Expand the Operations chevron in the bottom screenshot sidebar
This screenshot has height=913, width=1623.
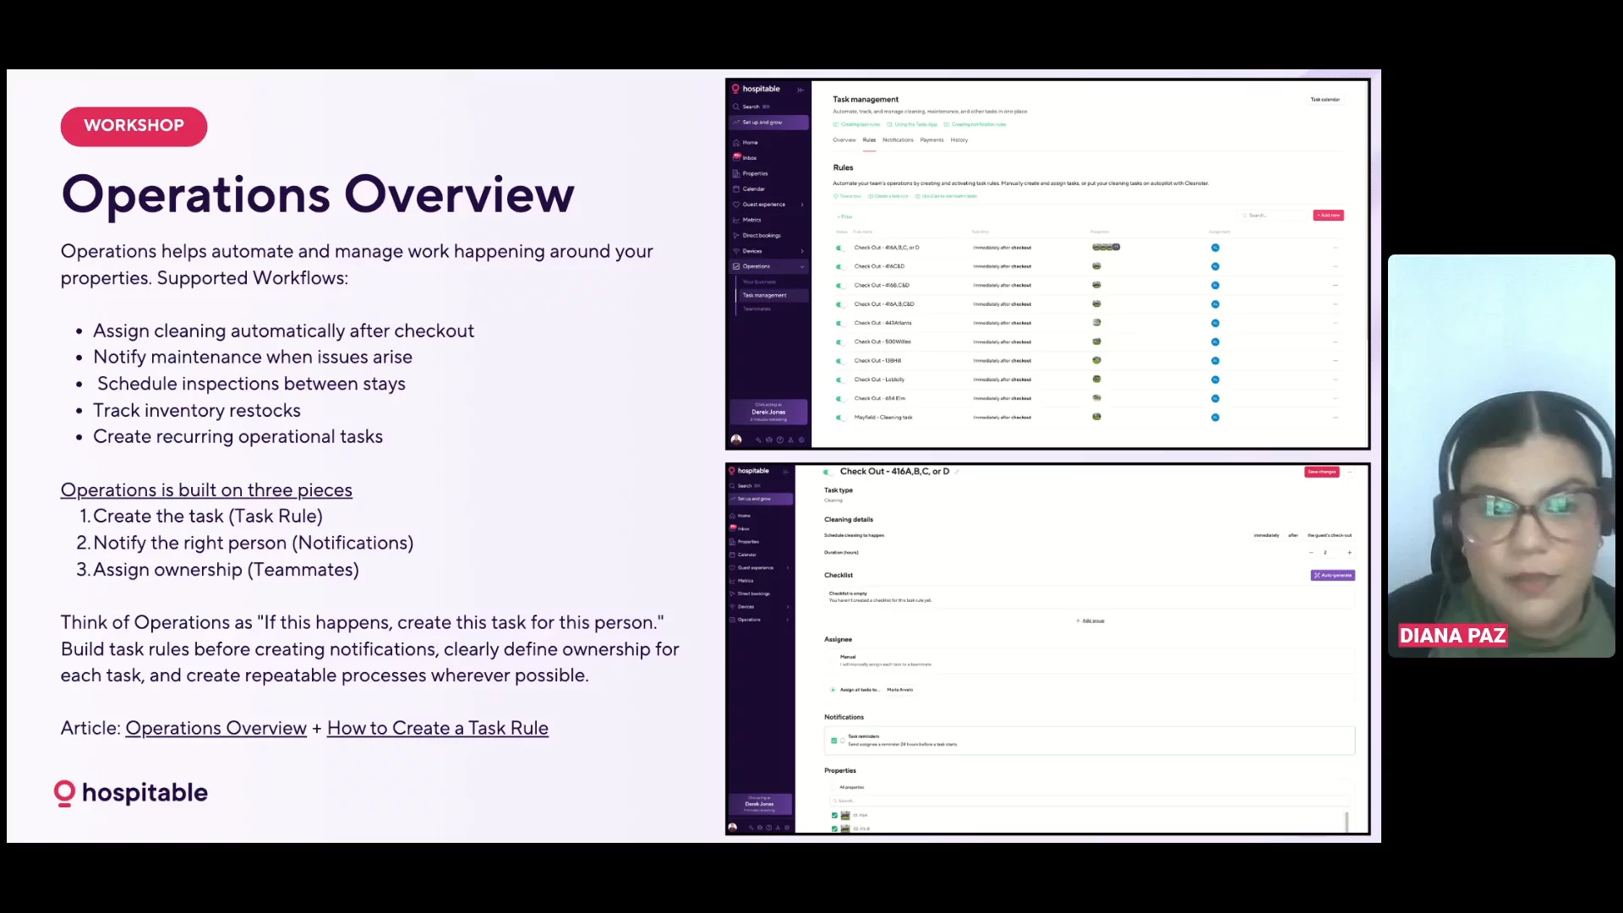tap(788, 620)
